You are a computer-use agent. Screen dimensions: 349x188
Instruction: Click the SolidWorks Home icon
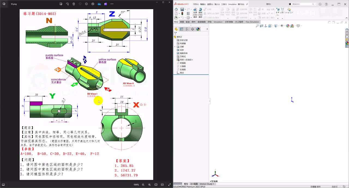click(x=176, y=10)
